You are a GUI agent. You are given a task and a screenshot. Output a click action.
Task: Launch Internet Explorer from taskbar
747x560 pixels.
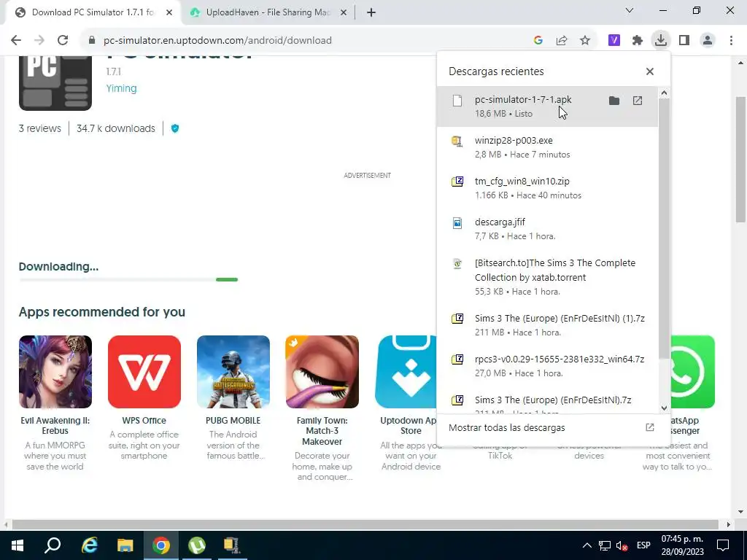coord(89,545)
